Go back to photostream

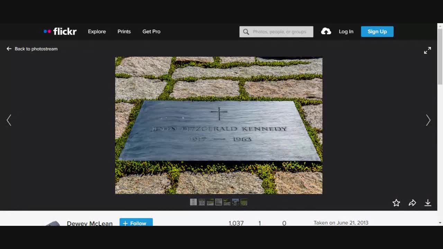32,49
